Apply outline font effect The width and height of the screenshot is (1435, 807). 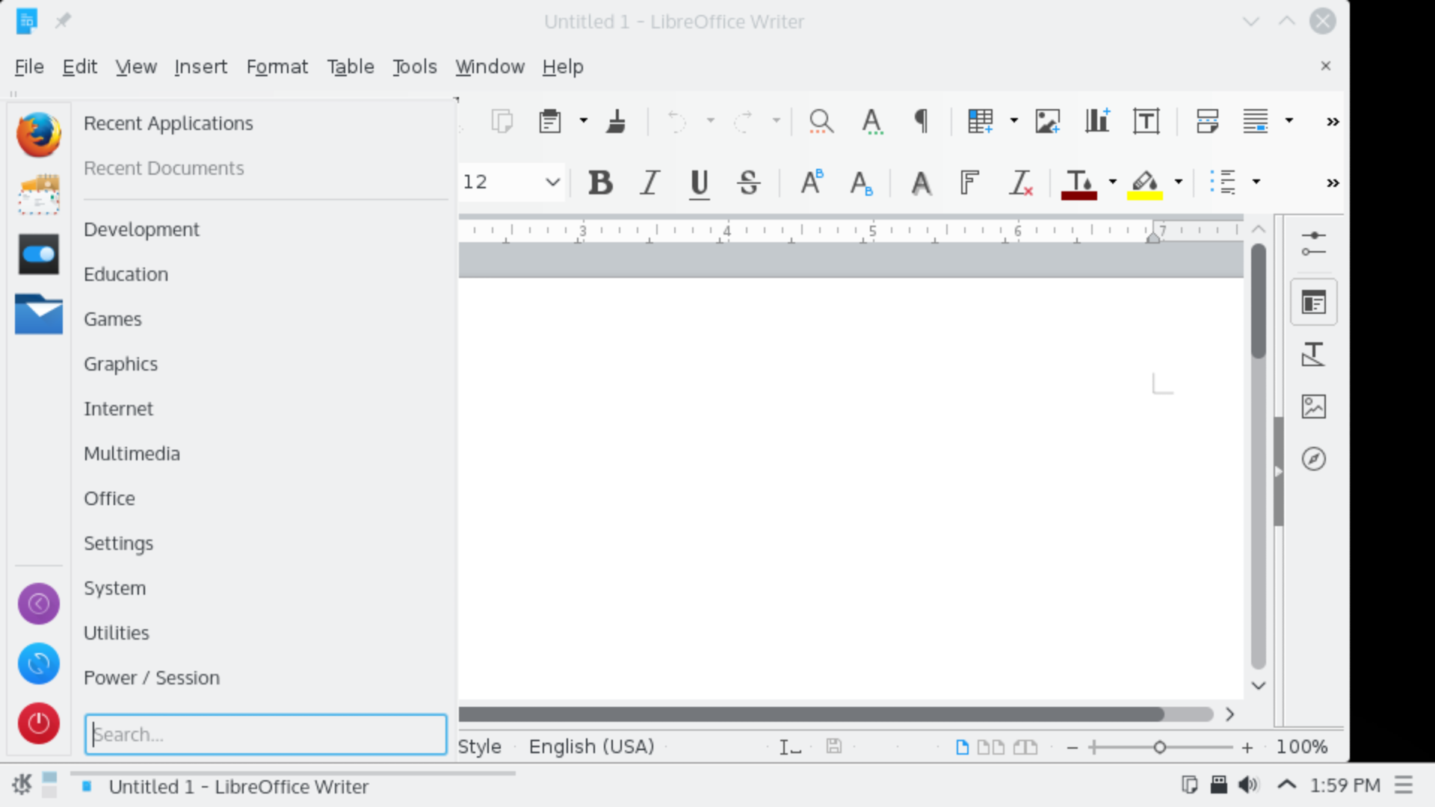pyautogui.click(x=969, y=182)
